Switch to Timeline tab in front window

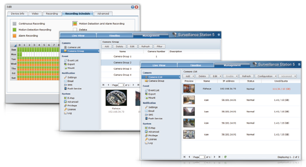click(x=195, y=65)
